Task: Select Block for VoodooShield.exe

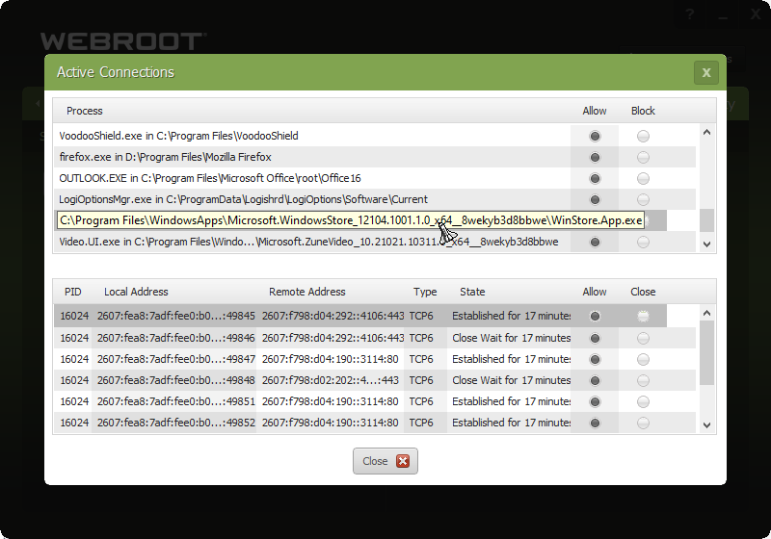Action: coord(643,136)
